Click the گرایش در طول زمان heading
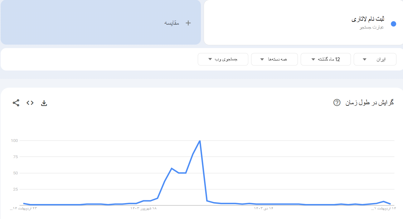This screenshot has width=403, height=219. tap(370, 102)
